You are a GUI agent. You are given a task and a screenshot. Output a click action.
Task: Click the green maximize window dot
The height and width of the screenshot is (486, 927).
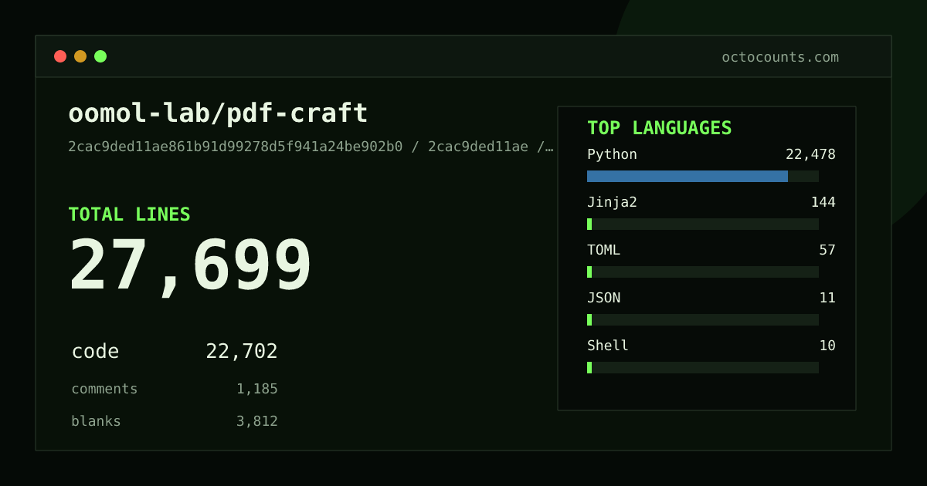100,56
